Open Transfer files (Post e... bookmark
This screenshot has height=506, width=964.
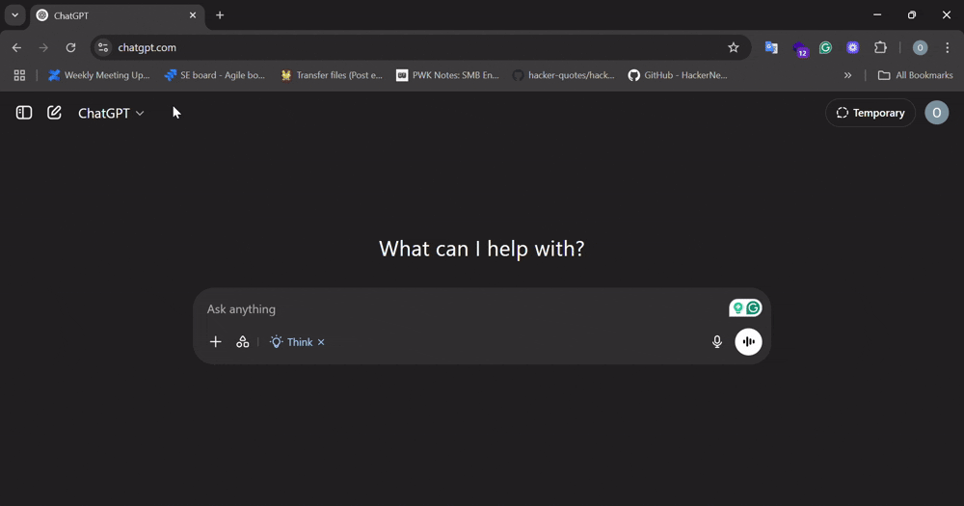point(332,75)
